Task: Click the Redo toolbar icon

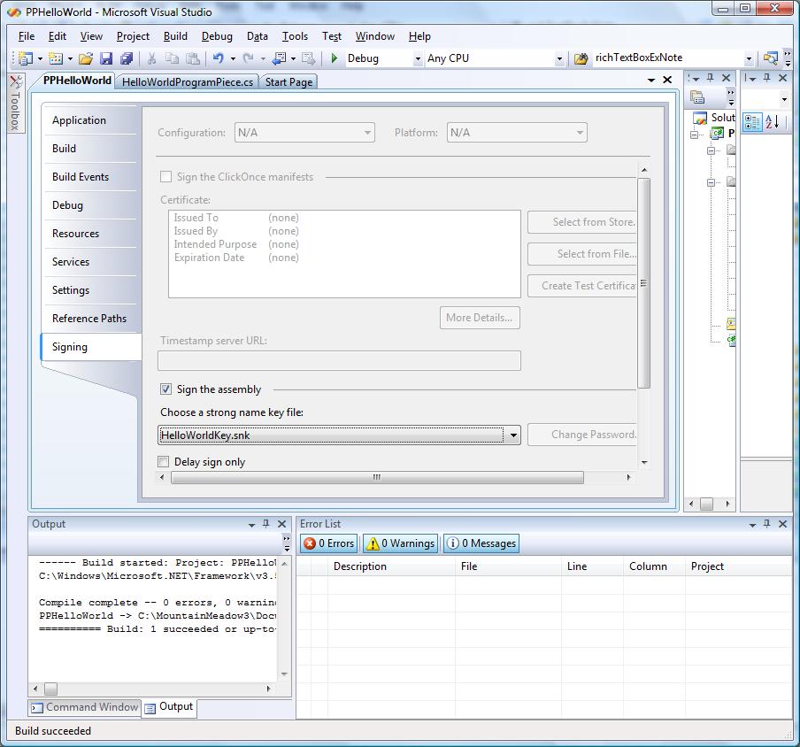Action: (249, 58)
